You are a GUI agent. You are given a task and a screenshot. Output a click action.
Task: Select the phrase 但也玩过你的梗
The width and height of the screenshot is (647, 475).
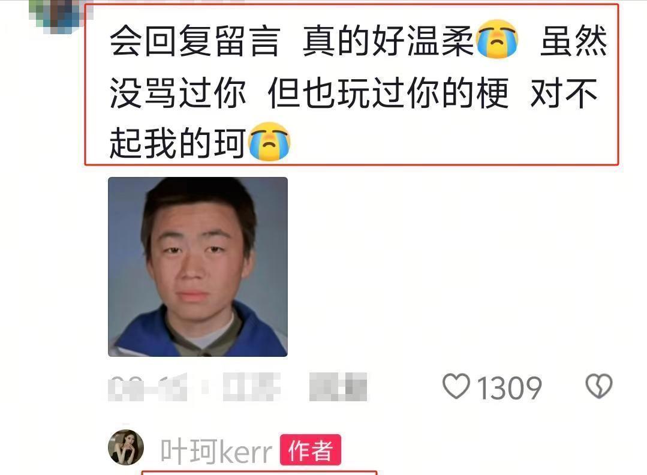388,93
